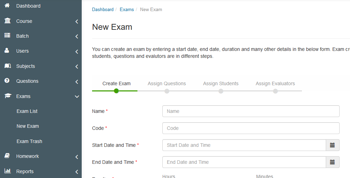Click the Subjects open book icon

pos(8,66)
